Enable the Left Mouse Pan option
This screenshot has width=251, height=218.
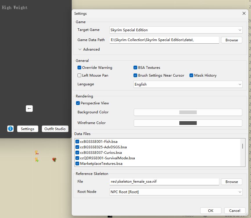[80, 75]
